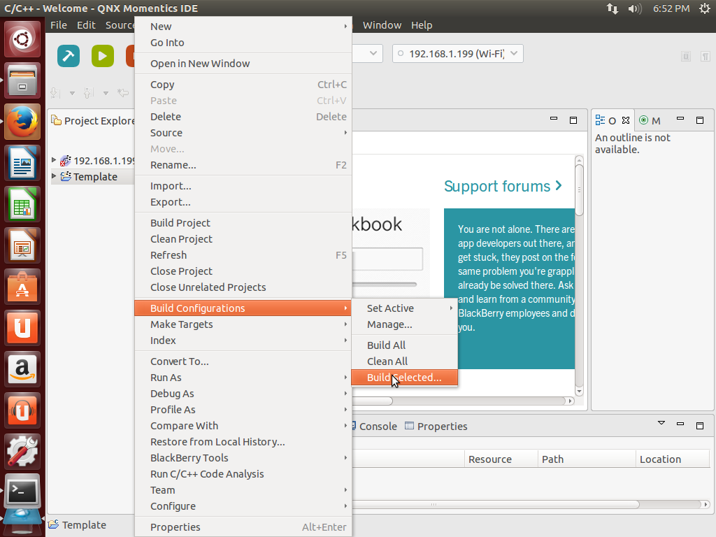The height and width of the screenshot is (537, 716).
Task: Switch to the Properties tab in bottom panel
Action: pyautogui.click(x=436, y=426)
